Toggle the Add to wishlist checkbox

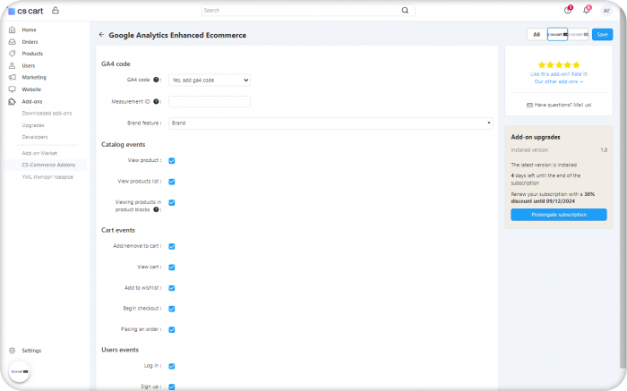(172, 288)
